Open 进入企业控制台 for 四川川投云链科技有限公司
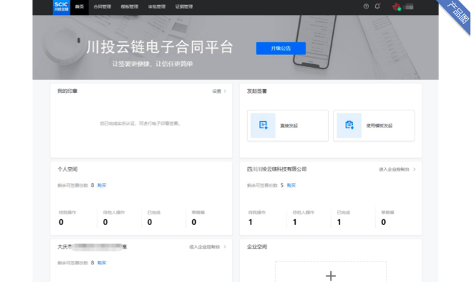 click(394, 170)
